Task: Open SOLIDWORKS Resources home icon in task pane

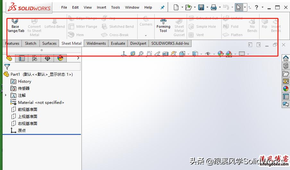Action: [x=286, y=58]
